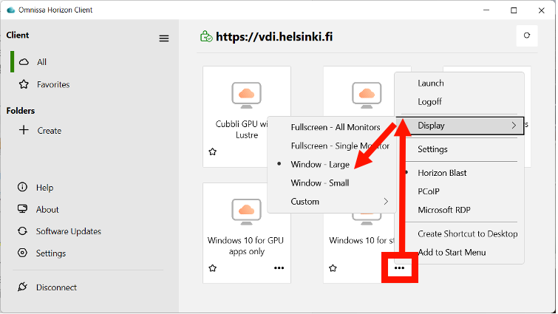
Task: Refresh the server desktop list
Action: click(527, 35)
